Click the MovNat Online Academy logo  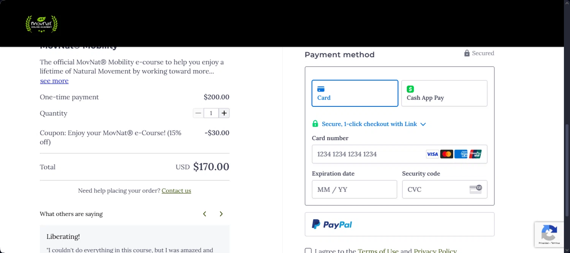[x=41, y=24]
